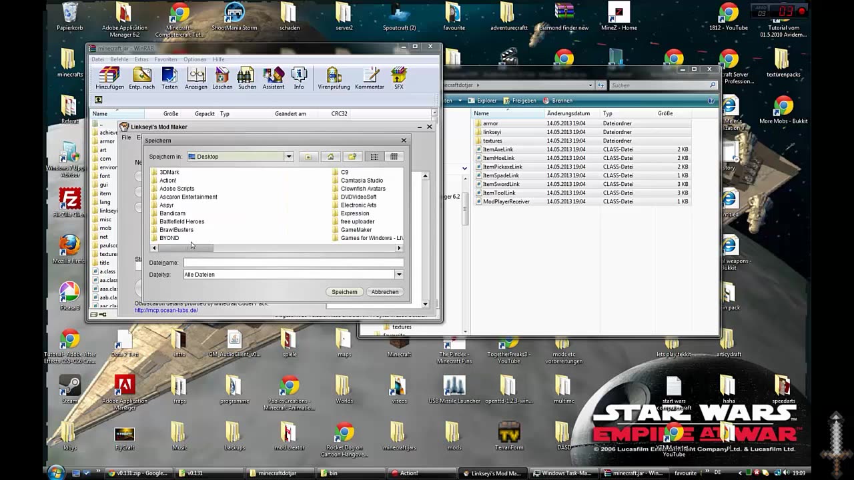
Task: Click the Explorer refresh button beside the address bar
Action: tap(601, 85)
